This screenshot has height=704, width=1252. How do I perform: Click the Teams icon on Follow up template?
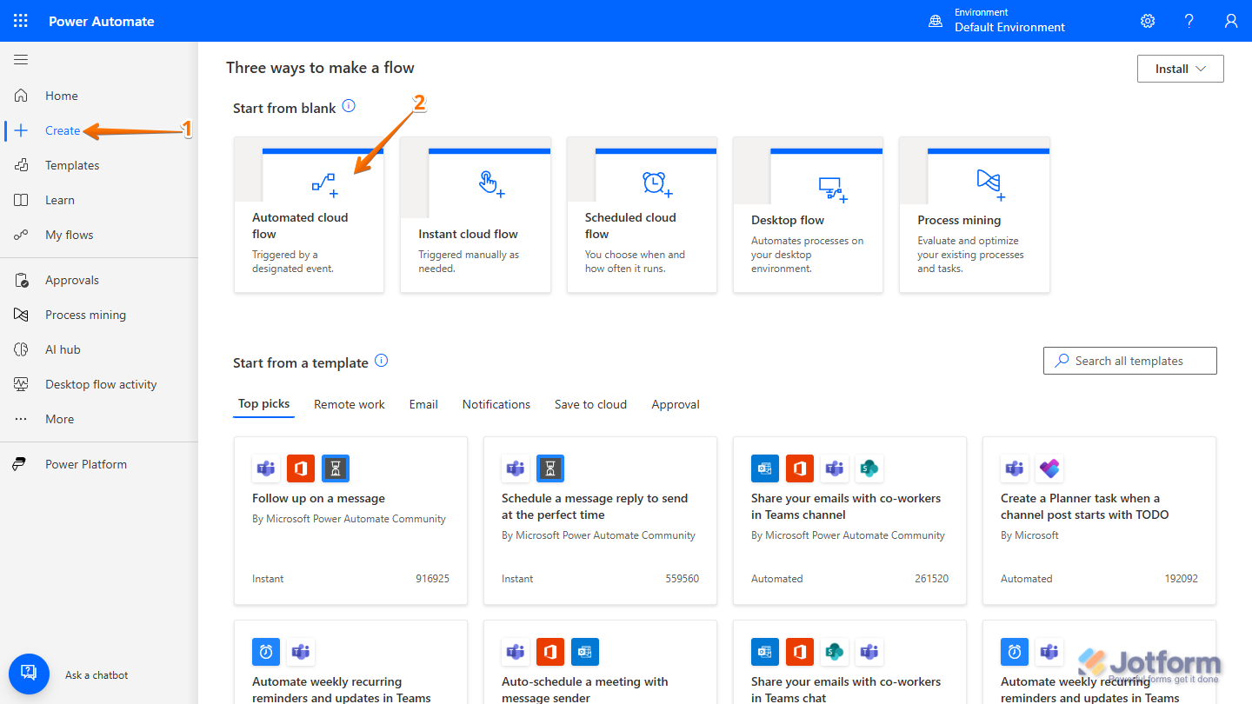265,468
